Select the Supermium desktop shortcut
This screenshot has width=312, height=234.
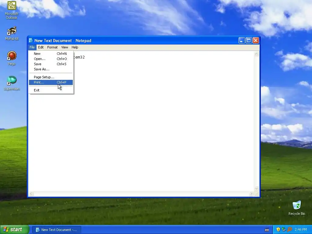12,83
